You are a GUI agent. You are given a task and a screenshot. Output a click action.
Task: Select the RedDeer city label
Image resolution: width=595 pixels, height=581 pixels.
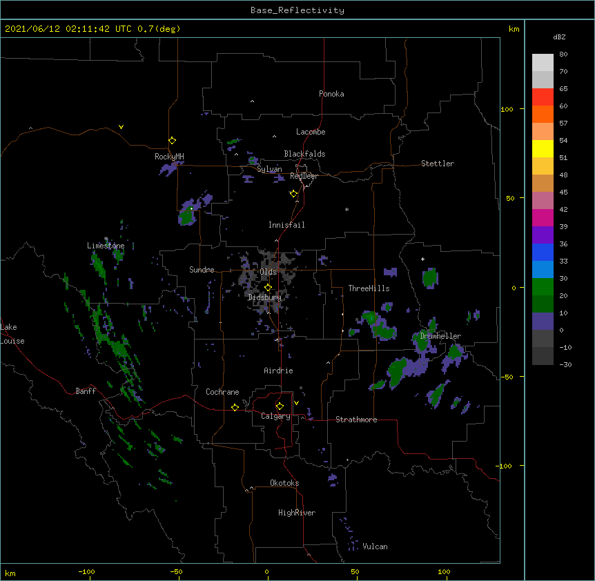coord(304,176)
